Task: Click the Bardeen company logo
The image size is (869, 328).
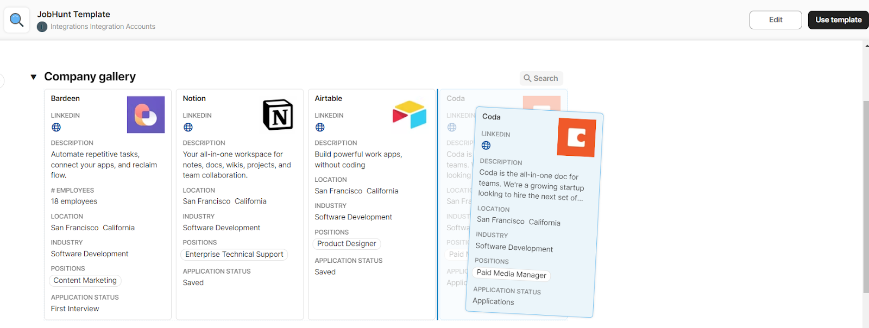Action: click(x=146, y=115)
